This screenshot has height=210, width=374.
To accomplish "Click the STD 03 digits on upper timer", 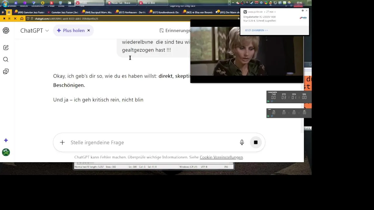I will point(284,97).
